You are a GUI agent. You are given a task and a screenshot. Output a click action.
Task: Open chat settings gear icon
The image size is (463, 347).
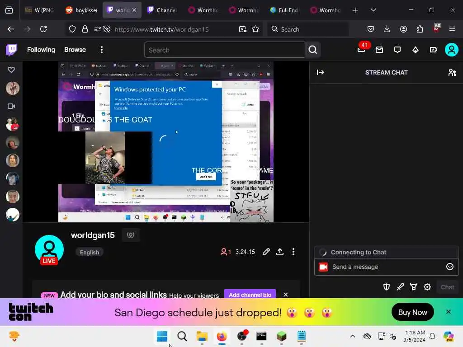(x=427, y=287)
